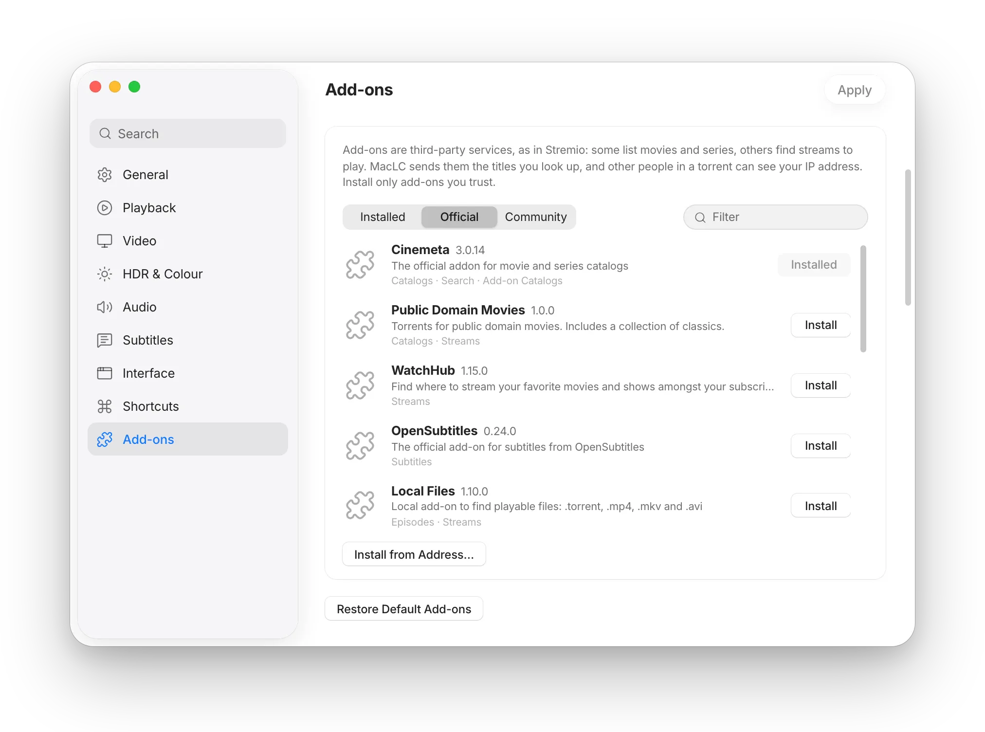Click the Public Domain Movies title
Screen dimensions: 985x732
pos(458,310)
